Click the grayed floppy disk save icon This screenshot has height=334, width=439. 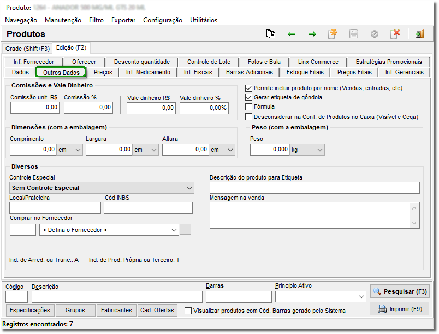pyautogui.click(x=354, y=34)
